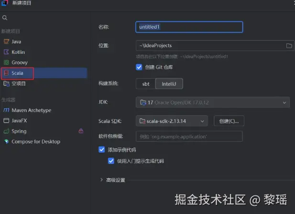Viewport: 295px width, 214px height.
Task: Select the sbt build system
Action: click(146, 84)
